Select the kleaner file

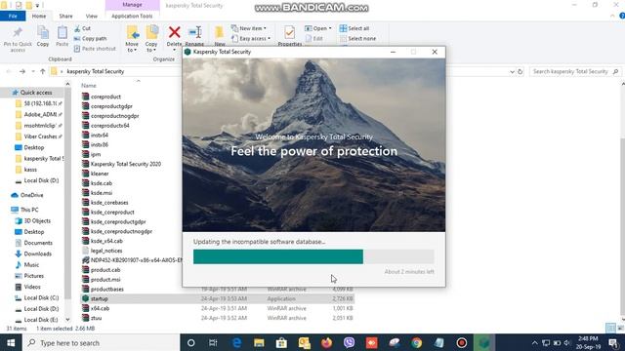tap(100, 174)
